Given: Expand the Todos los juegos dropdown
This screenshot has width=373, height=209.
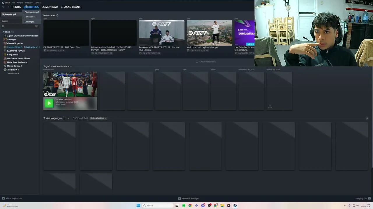Looking at the screenshot, I should [x=68, y=118].
